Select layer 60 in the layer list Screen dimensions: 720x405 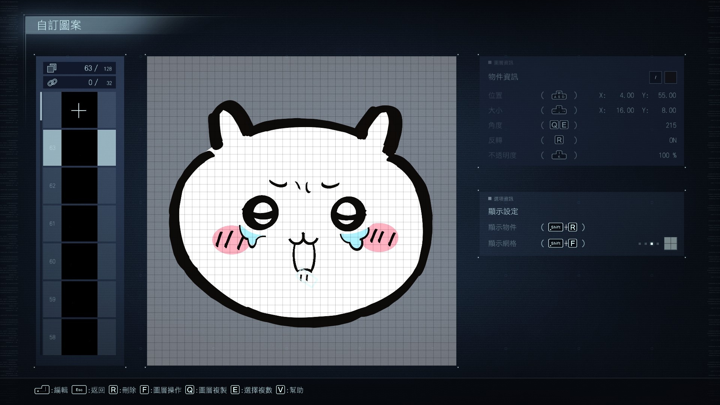pos(79,261)
